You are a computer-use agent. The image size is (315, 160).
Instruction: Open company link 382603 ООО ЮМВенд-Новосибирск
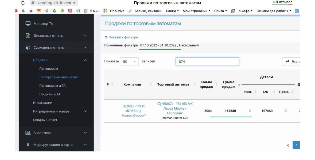coord(134,111)
